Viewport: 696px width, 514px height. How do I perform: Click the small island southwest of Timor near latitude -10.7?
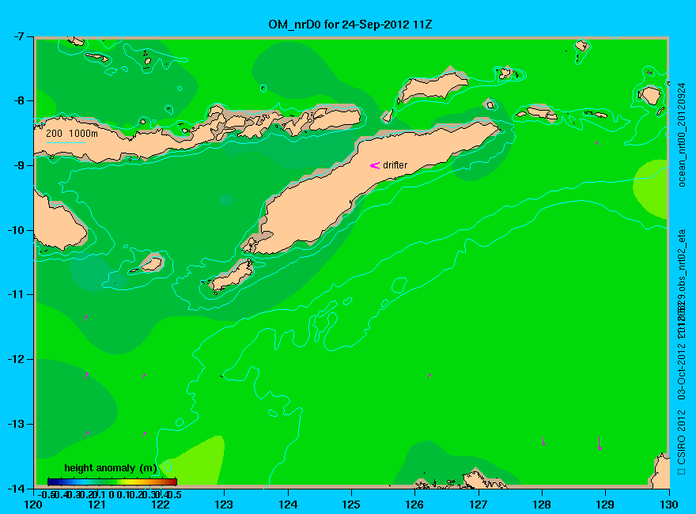click(x=233, y=274)
